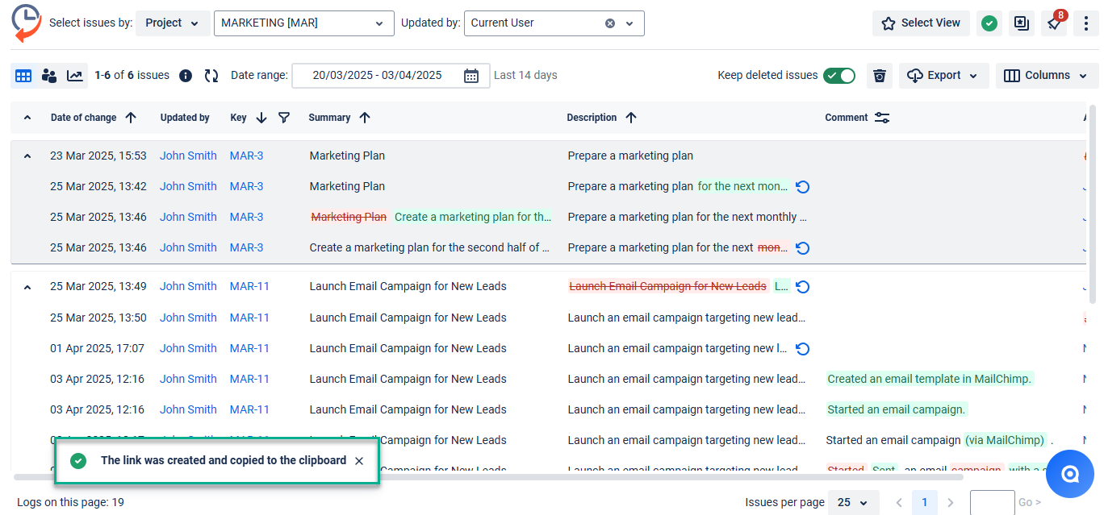Open the Columns menu

click(1047, 76)
